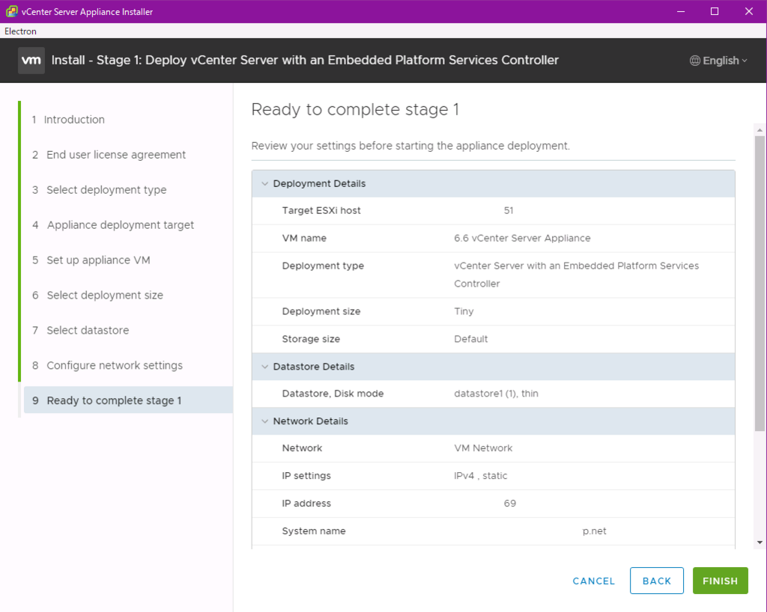Screen dimensions: 767x612
Task: Click the CANCEL link
Action: pyautogui.click(x=594, y=581)
